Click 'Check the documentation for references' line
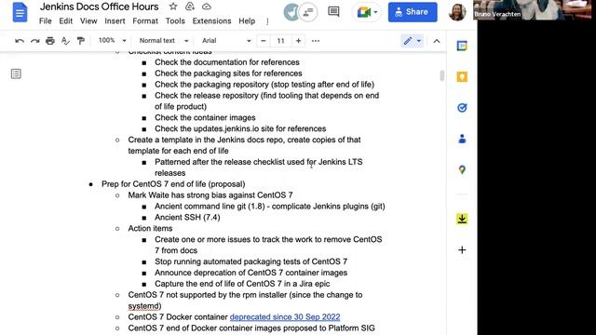 coord(227,62)
